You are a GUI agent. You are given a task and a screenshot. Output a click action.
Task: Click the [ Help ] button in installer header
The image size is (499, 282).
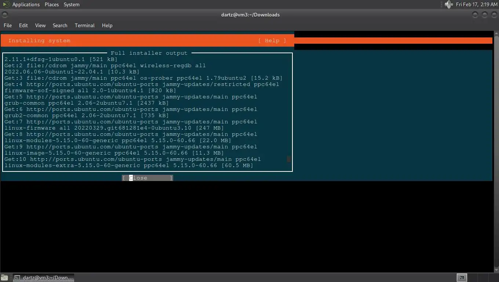tap(272, 40)
